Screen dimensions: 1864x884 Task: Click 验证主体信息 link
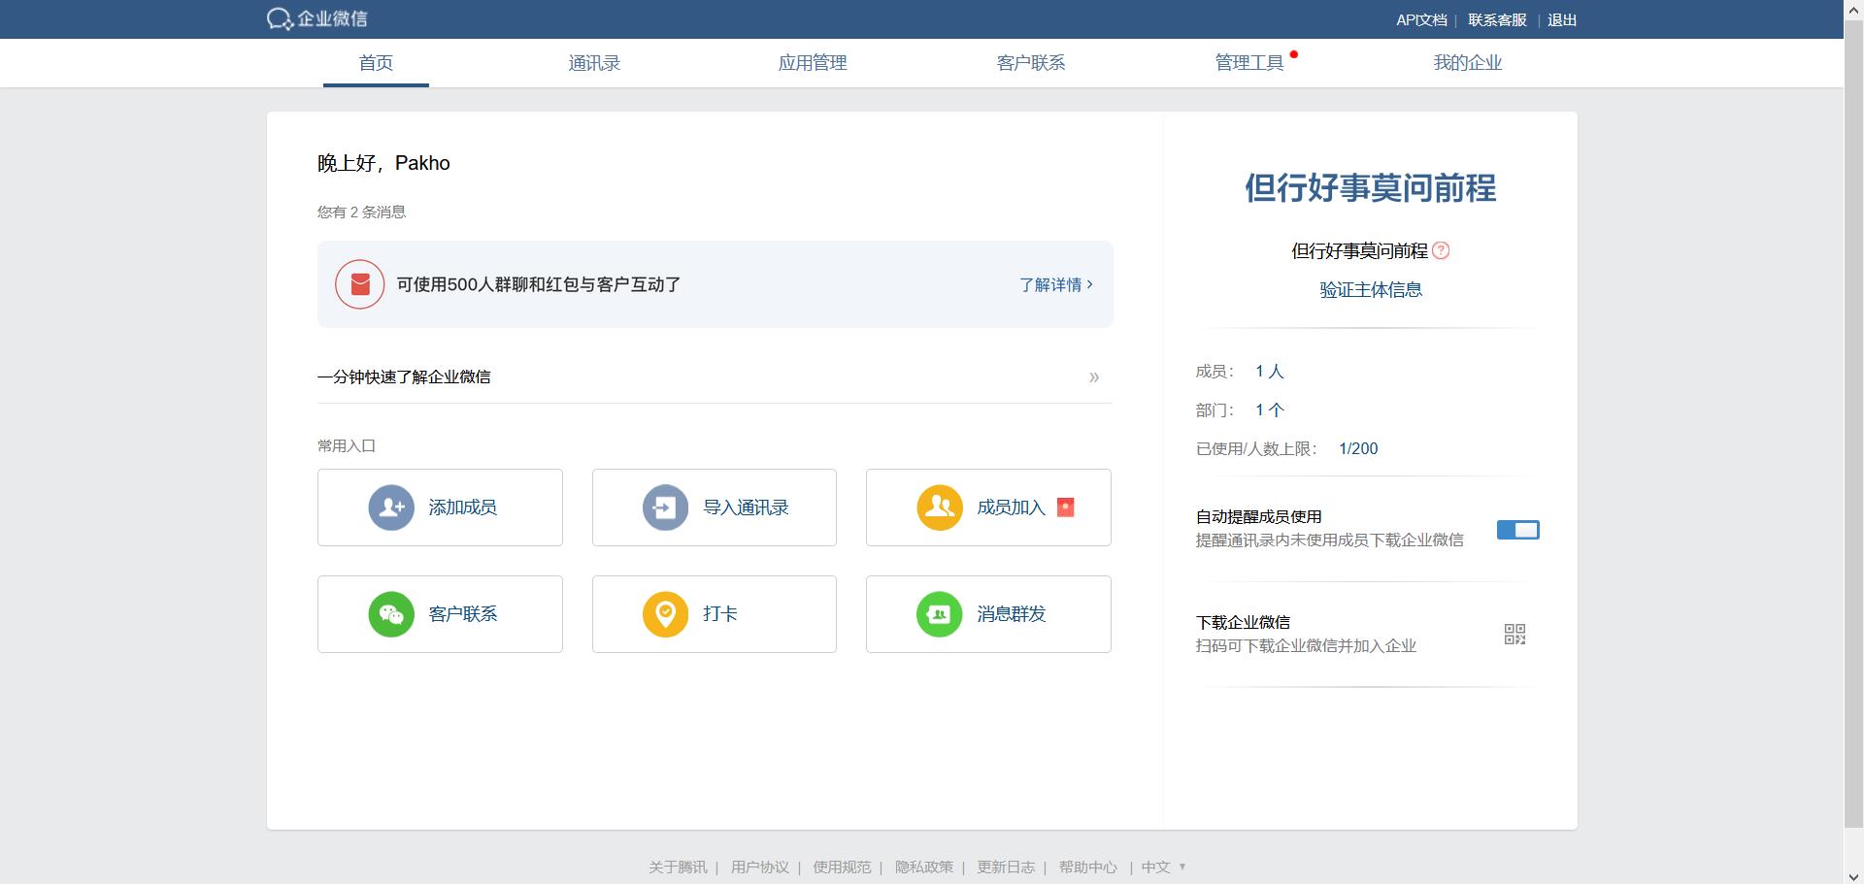point(1371,289)
